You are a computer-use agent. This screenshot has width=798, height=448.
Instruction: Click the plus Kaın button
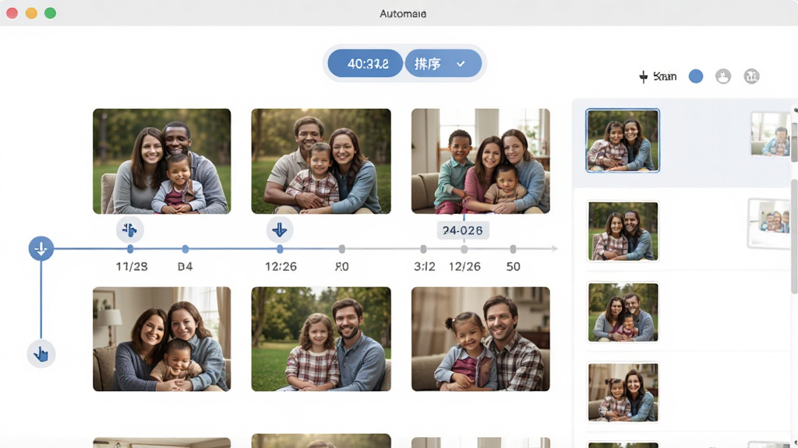pyautogui.click(x=658, y=77)
